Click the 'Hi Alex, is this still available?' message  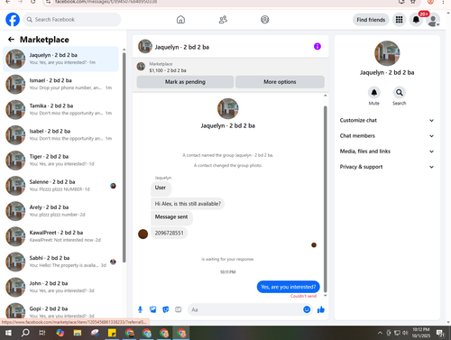tap(188, 204)
